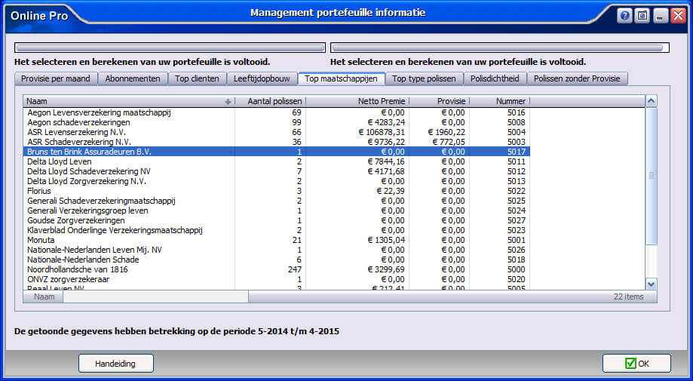Screen dimensions: 693x381
Task: Click the Naam filter input field
Action: click(x=155, y=297)
